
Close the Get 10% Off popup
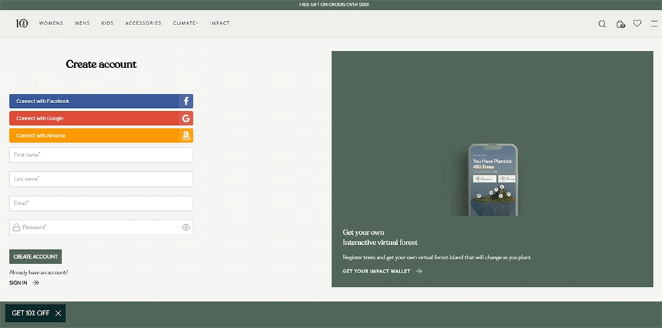coord(58,313)
